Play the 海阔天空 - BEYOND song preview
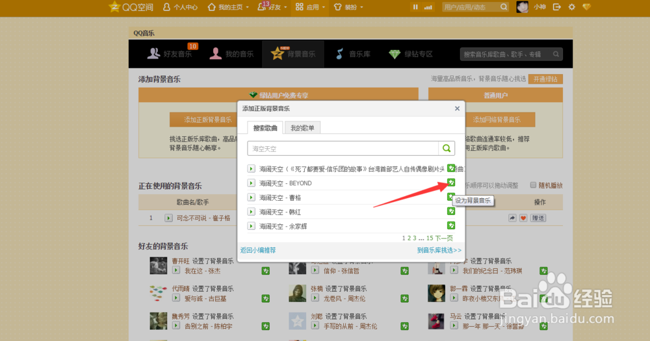This screenshot has height=341, width=650. (251, 183)
